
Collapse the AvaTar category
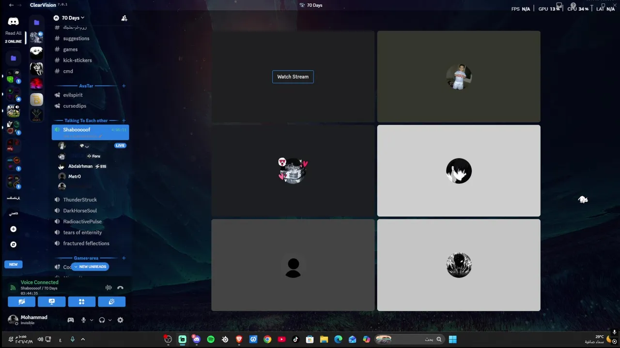[x=86, y=86]
